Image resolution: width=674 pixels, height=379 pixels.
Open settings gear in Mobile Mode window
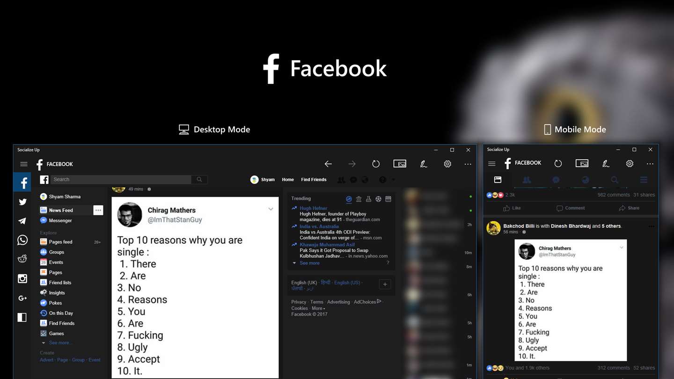coord(630,164)
